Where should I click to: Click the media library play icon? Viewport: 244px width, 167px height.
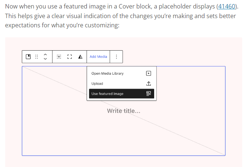[x=149, y=73]
